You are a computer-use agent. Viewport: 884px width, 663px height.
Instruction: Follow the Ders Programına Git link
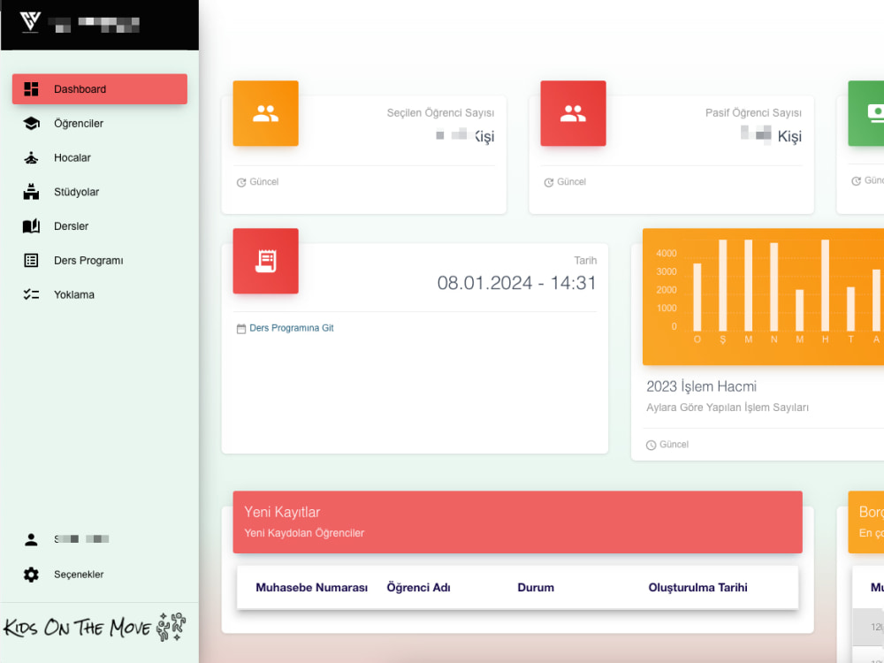[x=292, y=328]
